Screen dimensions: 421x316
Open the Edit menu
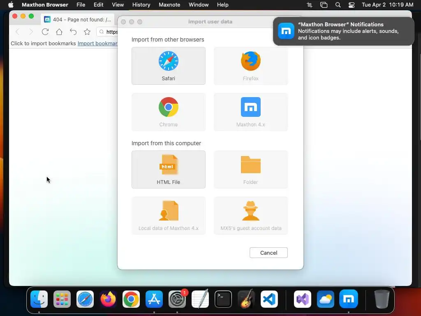point(99,5)
